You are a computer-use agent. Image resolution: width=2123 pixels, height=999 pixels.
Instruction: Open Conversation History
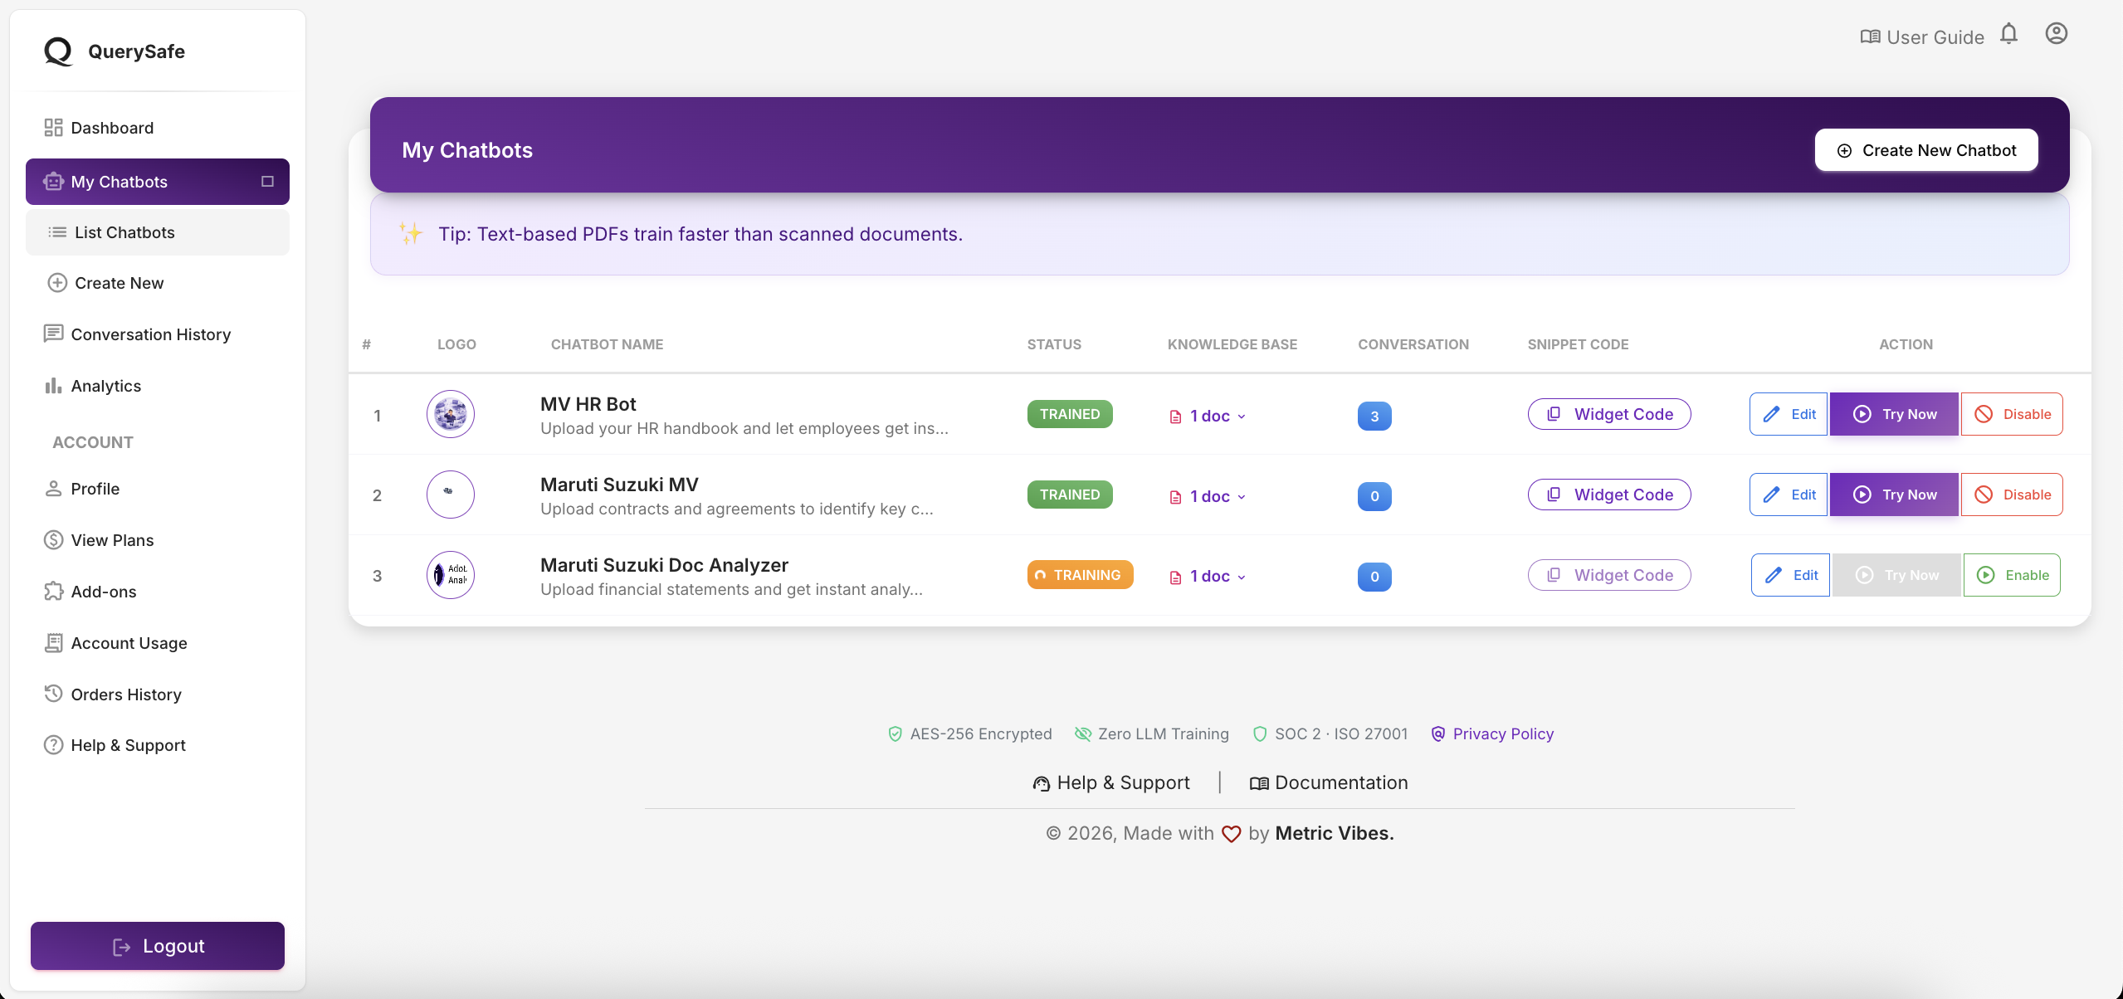(x=150, y=334)
